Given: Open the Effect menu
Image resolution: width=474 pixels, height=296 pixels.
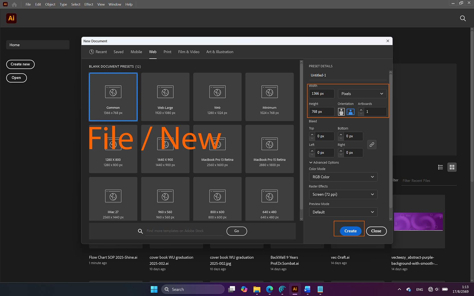Looking at the screenshot, I should tap(89, 4).
